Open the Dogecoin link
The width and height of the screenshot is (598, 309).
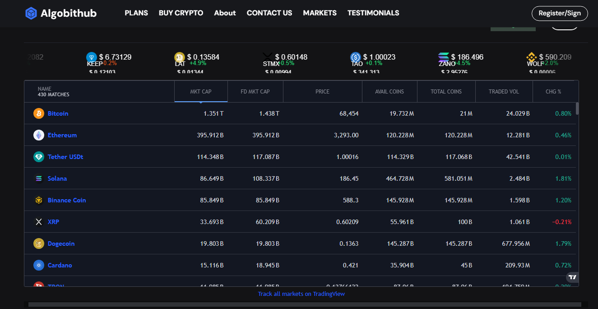pos(61,243)
